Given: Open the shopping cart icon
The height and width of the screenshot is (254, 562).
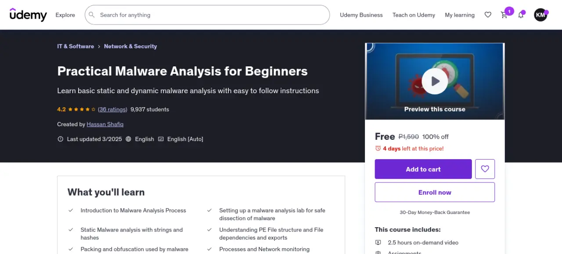Looking at the screenshot, I should point(504,15).
